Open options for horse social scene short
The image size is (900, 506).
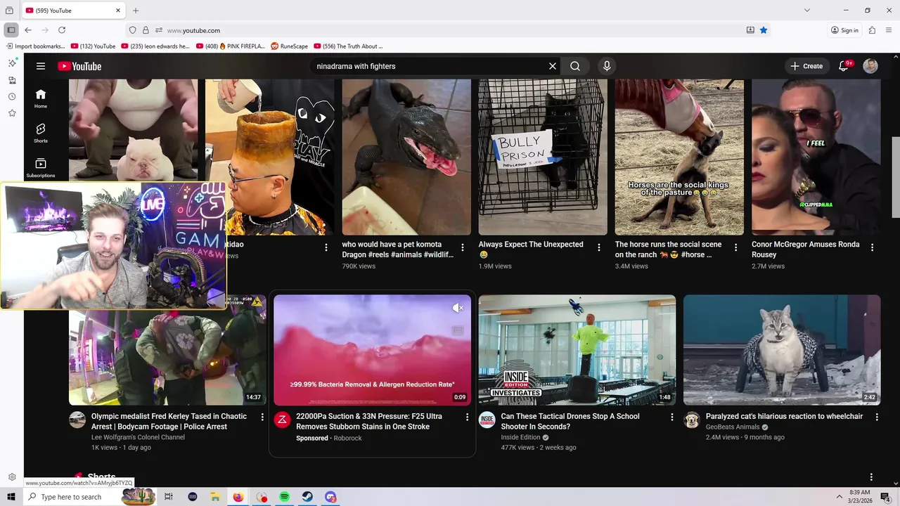(x=735, y=247)
